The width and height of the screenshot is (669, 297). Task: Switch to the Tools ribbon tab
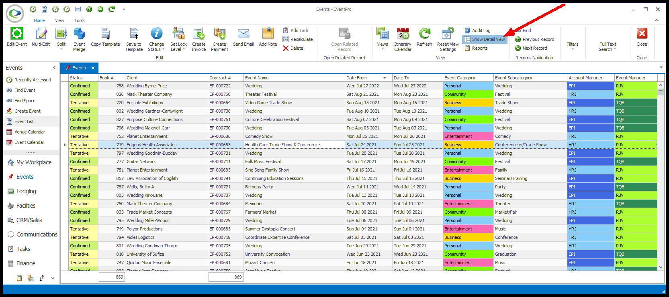(80, 20)
